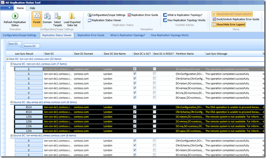This screenshot has width=266, height=158.
Task: Toggle Dest DC Is RODC checkbox in first 8524 row
Action: [154, 107]
